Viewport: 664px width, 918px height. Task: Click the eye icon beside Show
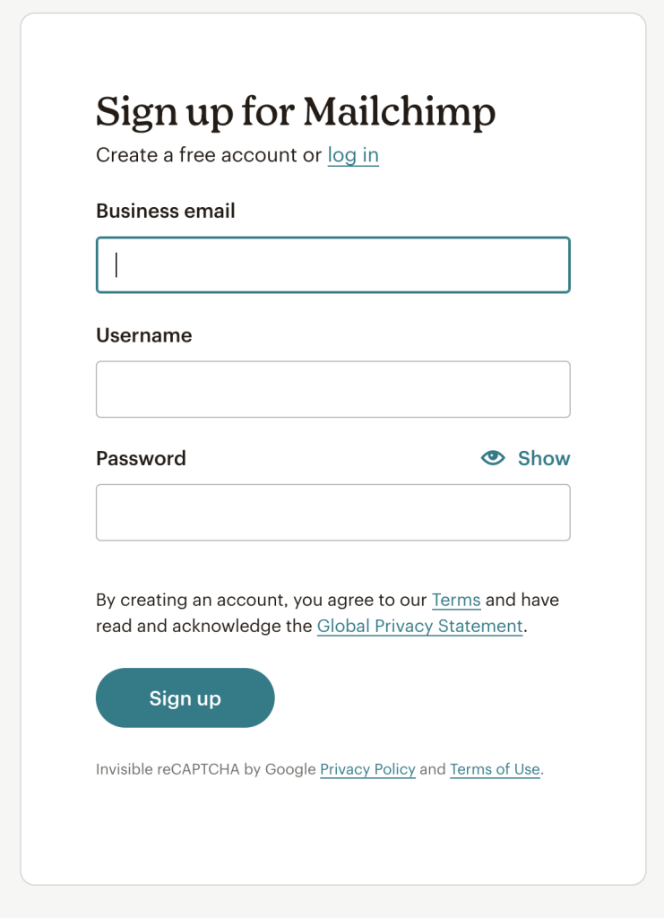(x=493, y=458)
